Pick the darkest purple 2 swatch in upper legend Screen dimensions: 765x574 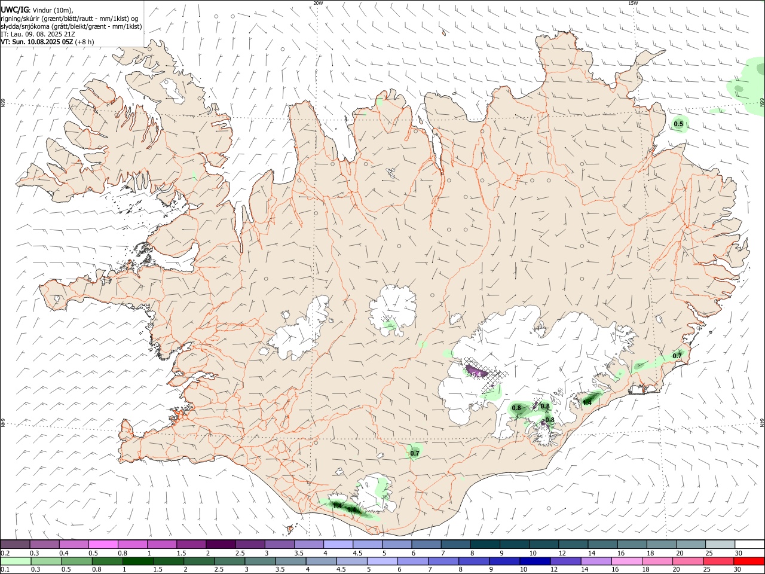(x=221, y=544)
